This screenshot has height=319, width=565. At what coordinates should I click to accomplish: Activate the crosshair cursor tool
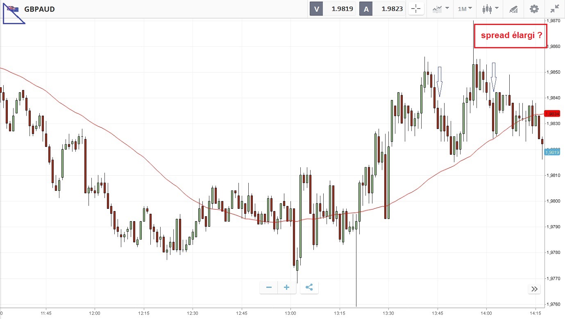pos(415,9)
